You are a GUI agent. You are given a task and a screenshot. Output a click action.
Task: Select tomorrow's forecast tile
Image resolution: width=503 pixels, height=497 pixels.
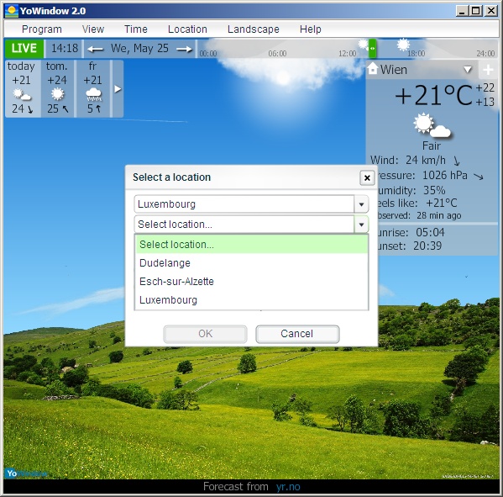pyautogui.click(x=57, y=88)
